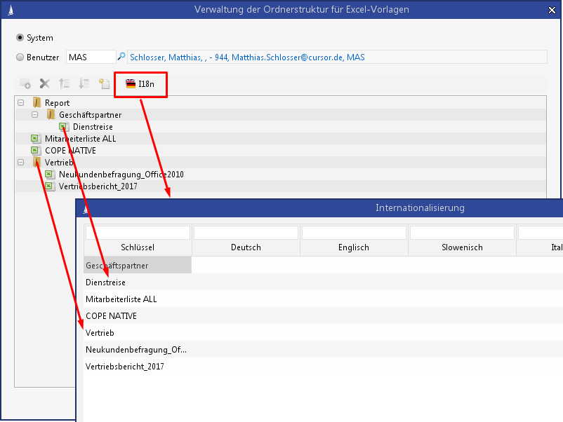Select the System radio button
Viewport: 563px width, 422px height.
[x=20, y=38]
